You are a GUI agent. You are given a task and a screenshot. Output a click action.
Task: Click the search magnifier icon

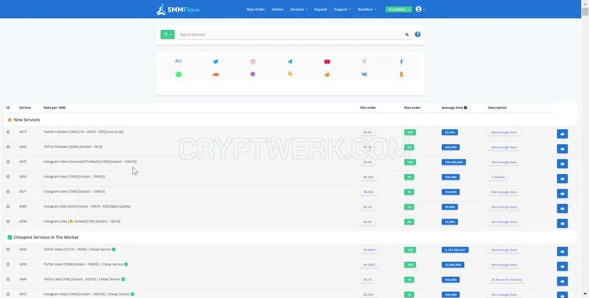407,35
